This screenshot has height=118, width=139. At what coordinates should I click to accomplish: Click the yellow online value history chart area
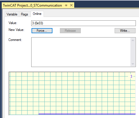[72, 93]
